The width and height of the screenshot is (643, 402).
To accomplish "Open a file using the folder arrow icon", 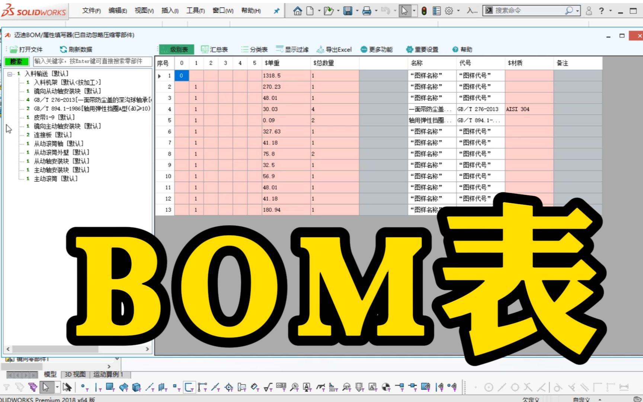I will (328, 11).
